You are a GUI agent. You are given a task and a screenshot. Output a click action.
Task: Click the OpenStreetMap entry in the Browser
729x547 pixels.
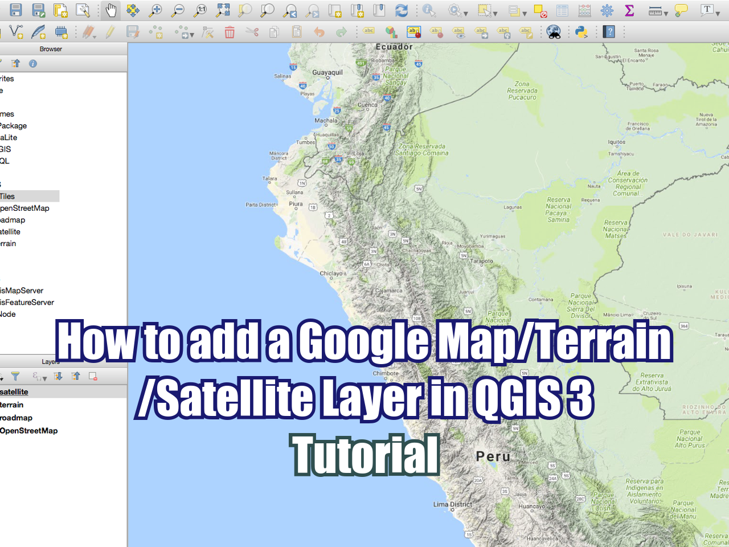point(24,208)
